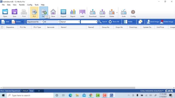Expand the arrow next to Fields
Viewport: 175px width, 98px height.
click(x=134, y=22)
